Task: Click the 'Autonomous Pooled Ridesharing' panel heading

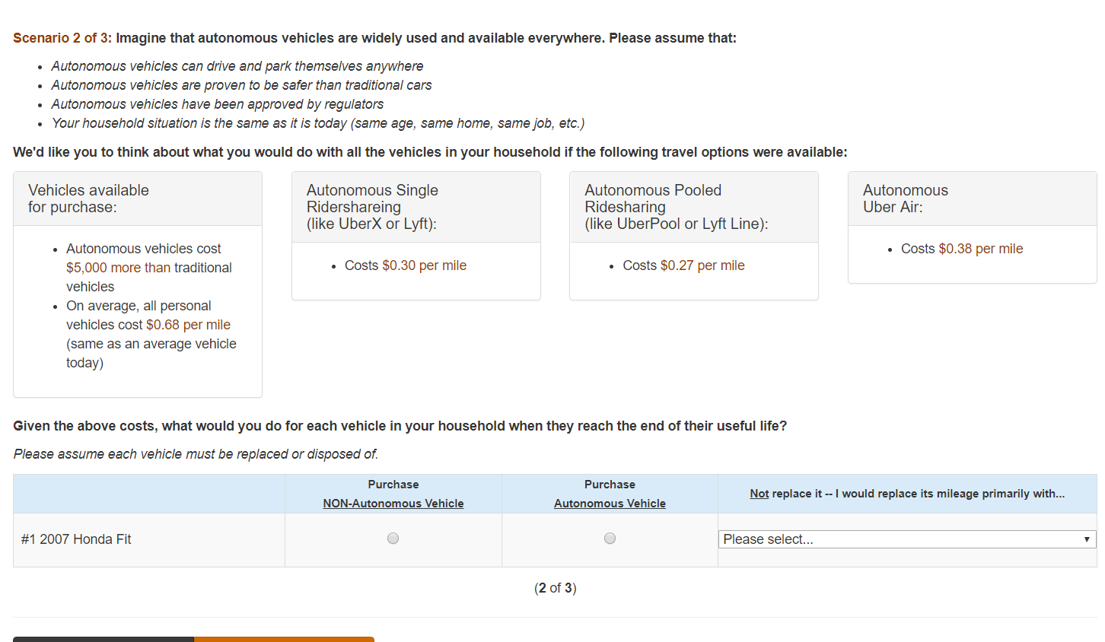Action: pos(676,207)
